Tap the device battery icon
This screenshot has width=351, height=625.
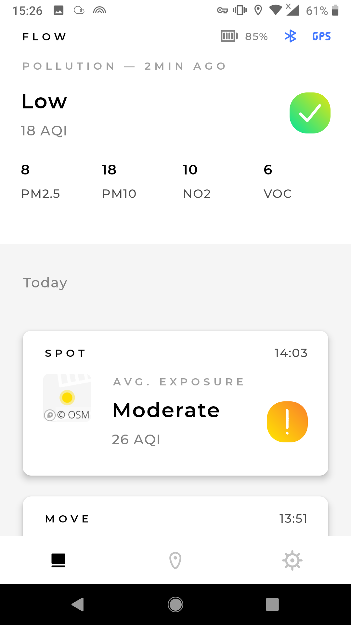(229, 36)
